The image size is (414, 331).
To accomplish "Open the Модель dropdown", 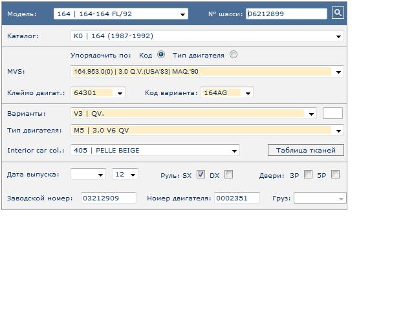I will pos(121,14).
